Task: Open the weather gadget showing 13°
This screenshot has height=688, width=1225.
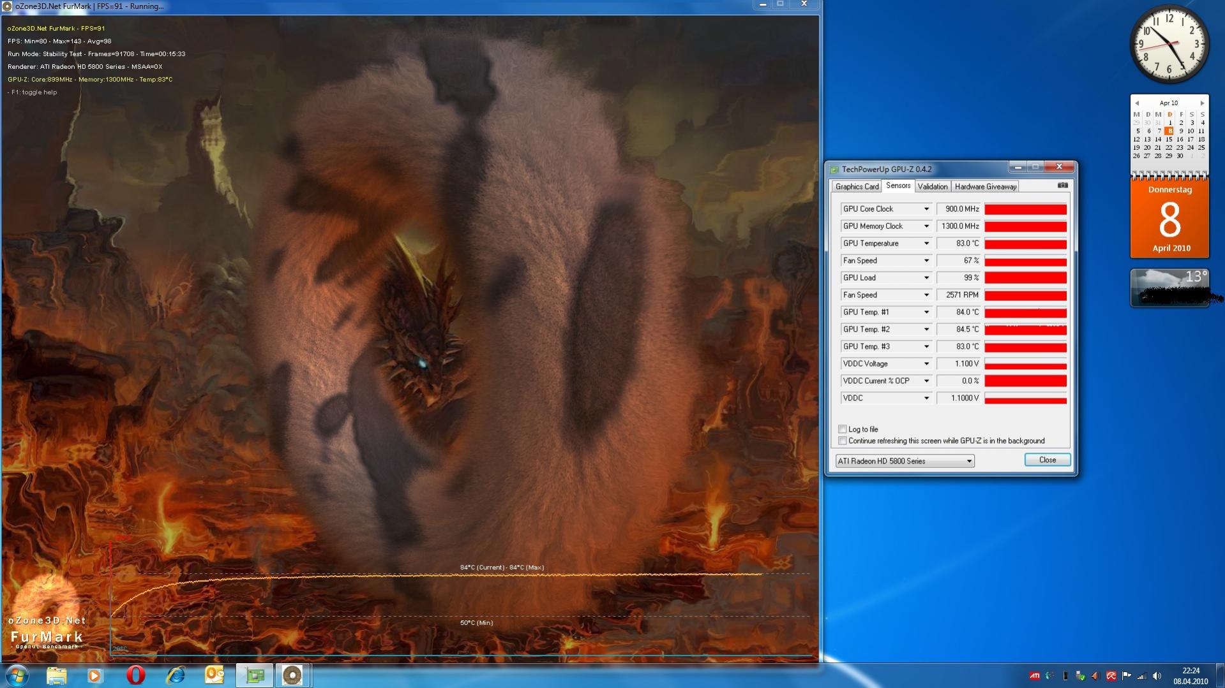Action: point(1169,288)
